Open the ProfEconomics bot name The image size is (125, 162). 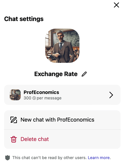pyautogui.click(x=41, y=92)
